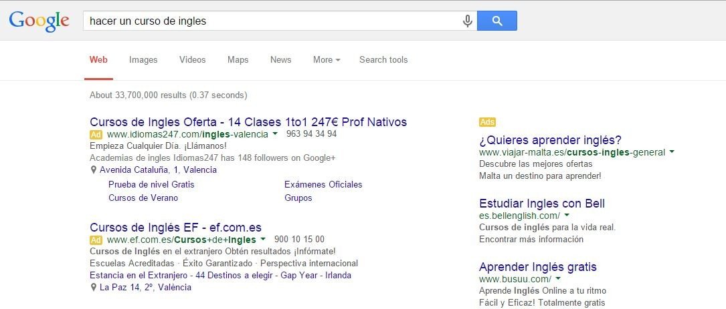The height and width of the screenshot is (309, 726).
Task: Click Aprende Inglés Online a tu ritmo
Action: coord(543,291)
